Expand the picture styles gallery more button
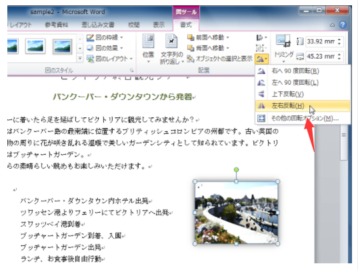The width and height of the screenshot is (358, 270). point(80,58)
